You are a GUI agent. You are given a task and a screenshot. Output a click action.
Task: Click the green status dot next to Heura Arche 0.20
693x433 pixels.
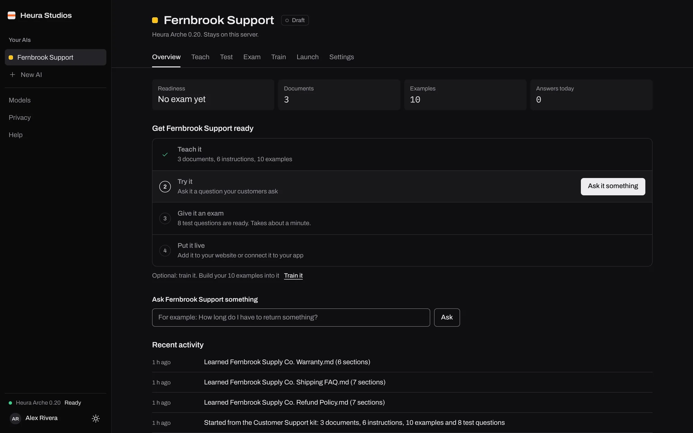pos(10,403)
